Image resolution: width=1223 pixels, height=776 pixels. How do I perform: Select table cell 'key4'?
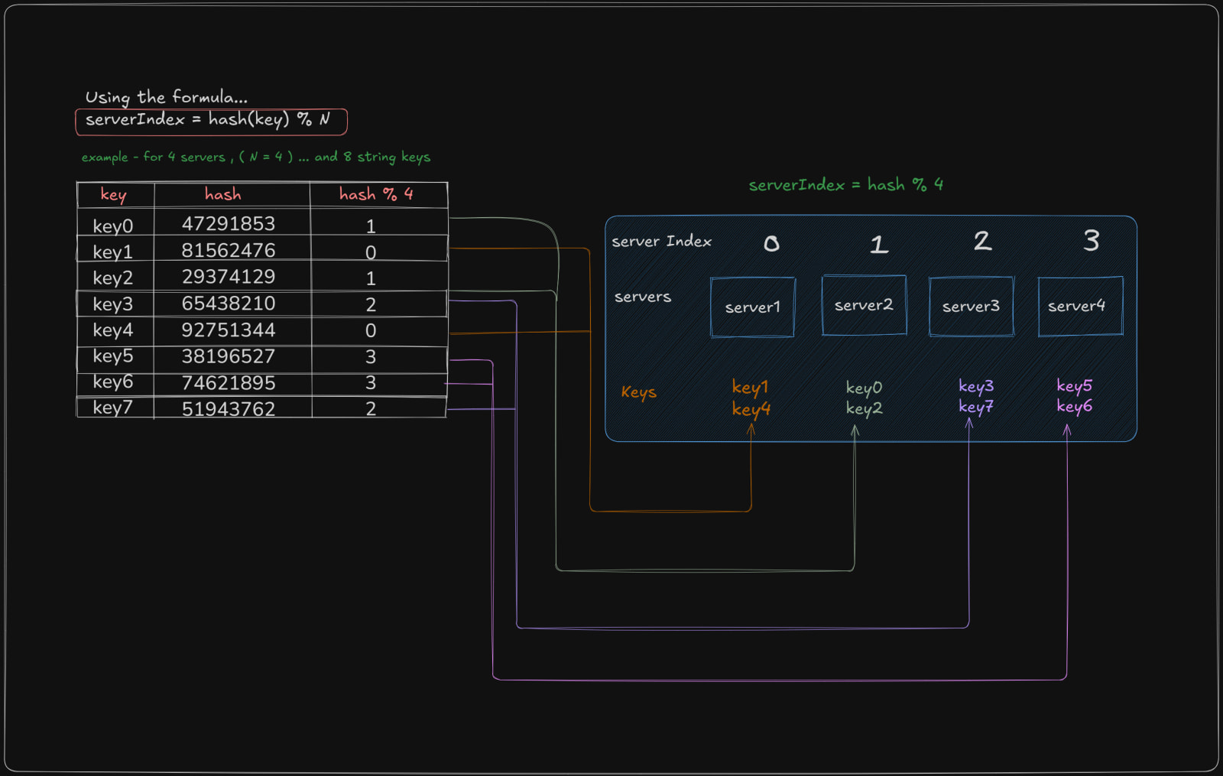113,330
